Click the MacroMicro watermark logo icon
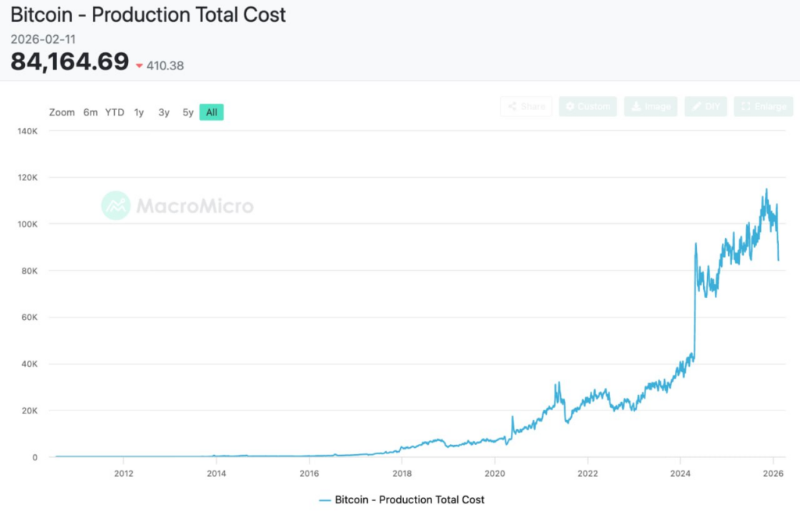 coord(116,206)
